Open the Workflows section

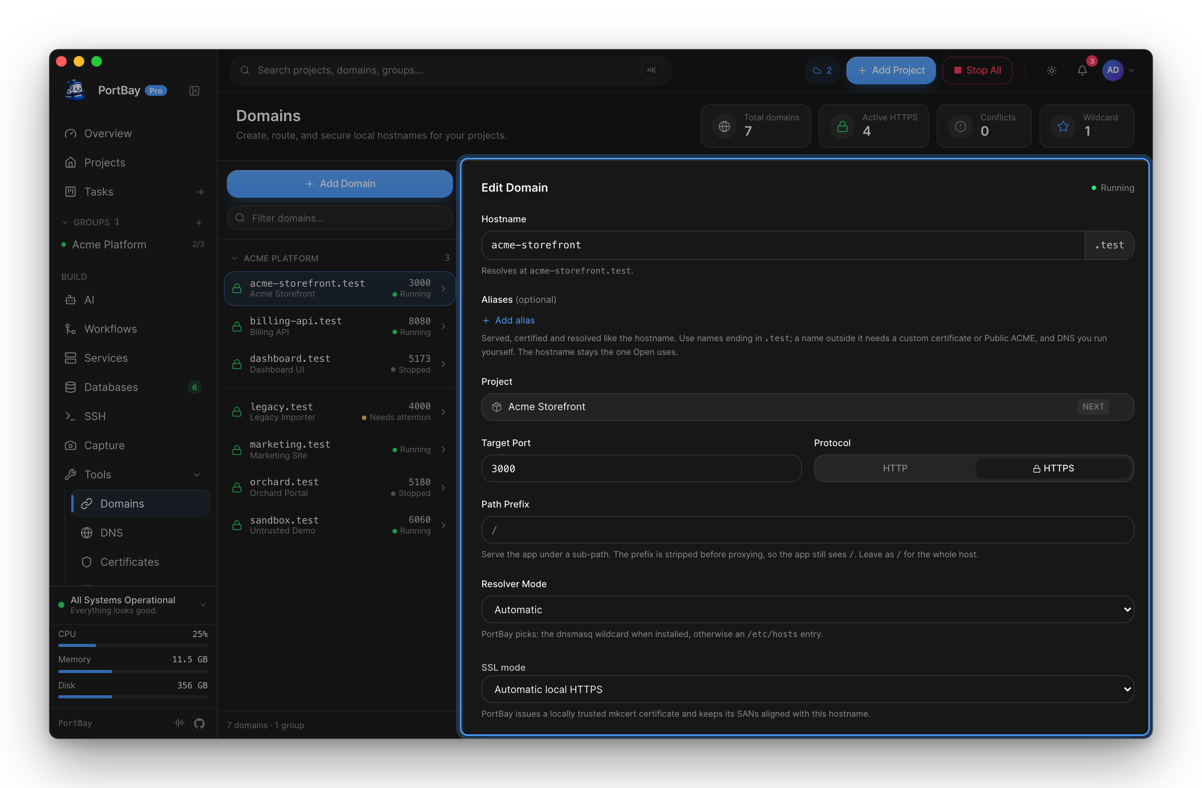(134, 329)
